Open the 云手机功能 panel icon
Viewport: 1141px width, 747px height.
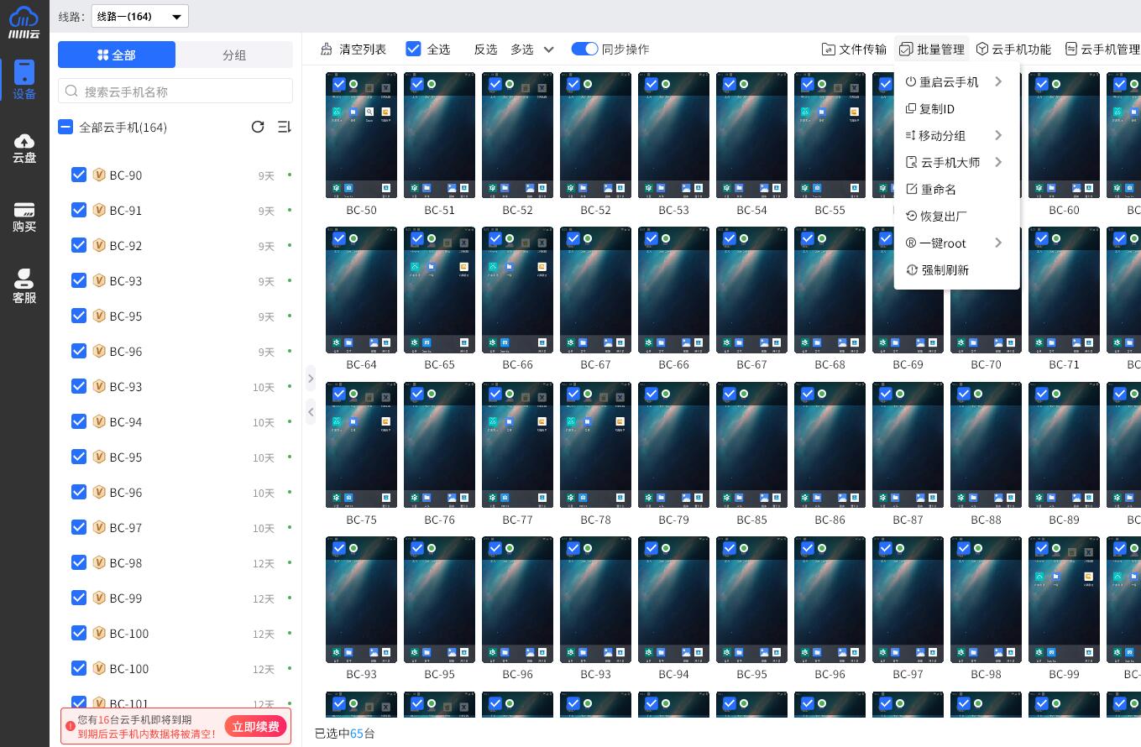click(x=1013, y=49)
